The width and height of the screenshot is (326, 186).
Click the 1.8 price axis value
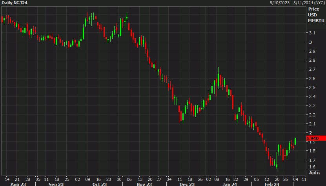tap(312, 151)
